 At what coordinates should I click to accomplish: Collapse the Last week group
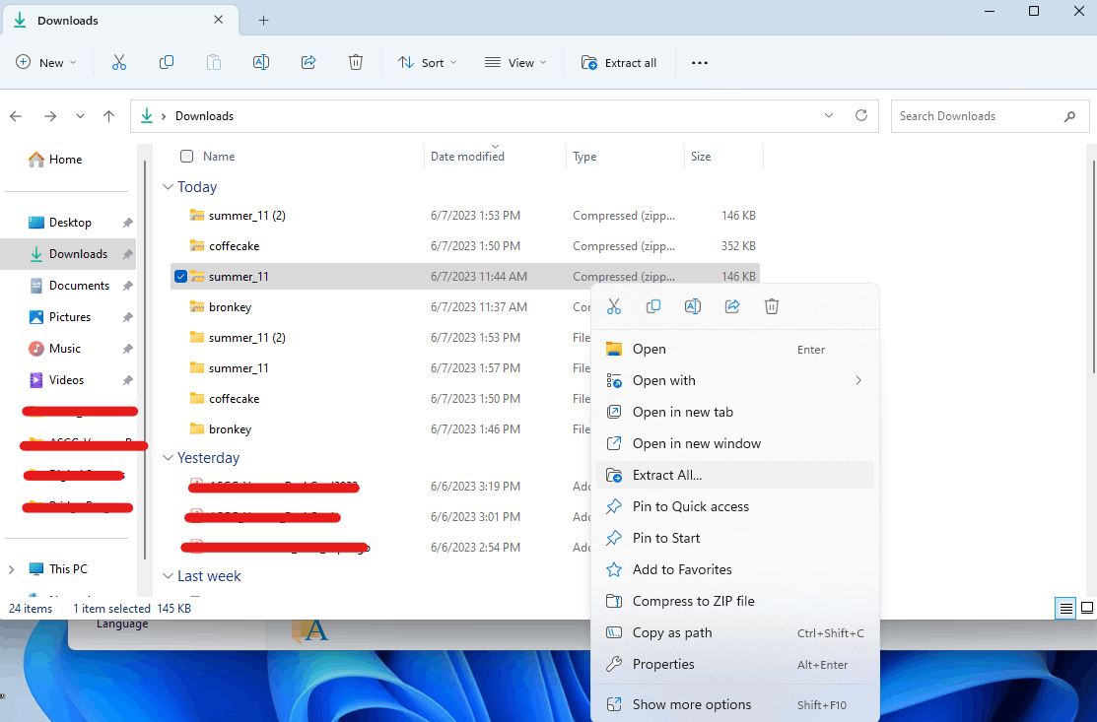[168, 576]
